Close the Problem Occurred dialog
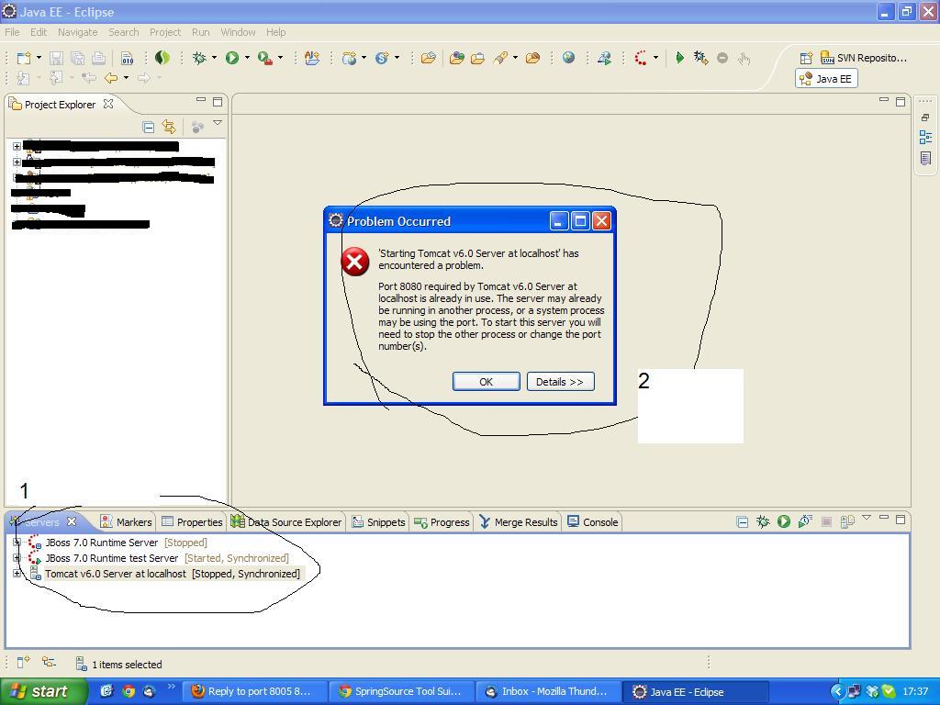 pyautogui.click(x=601, y=221)
